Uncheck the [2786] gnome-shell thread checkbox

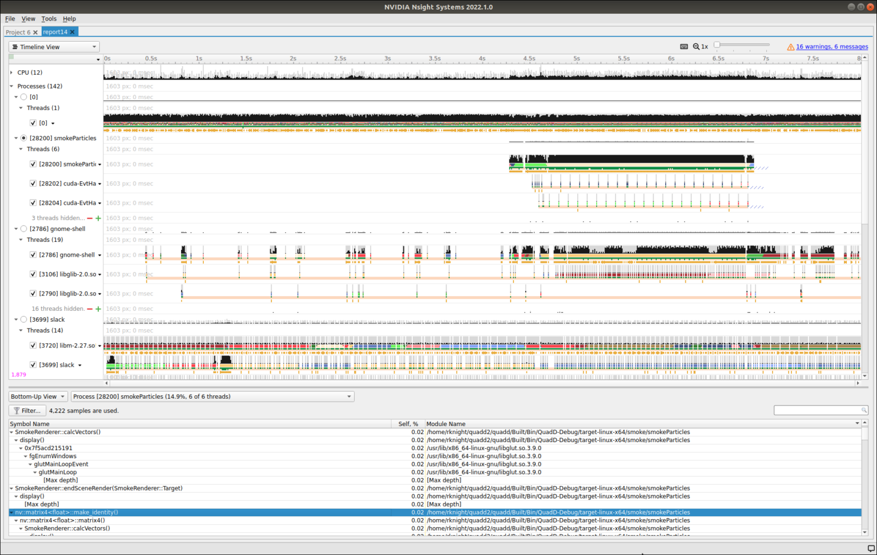33,254
